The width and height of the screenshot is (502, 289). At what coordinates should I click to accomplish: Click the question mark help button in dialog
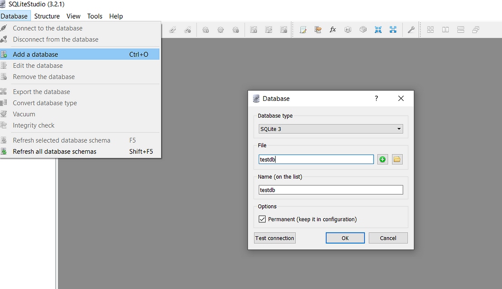tap(376, 98)
